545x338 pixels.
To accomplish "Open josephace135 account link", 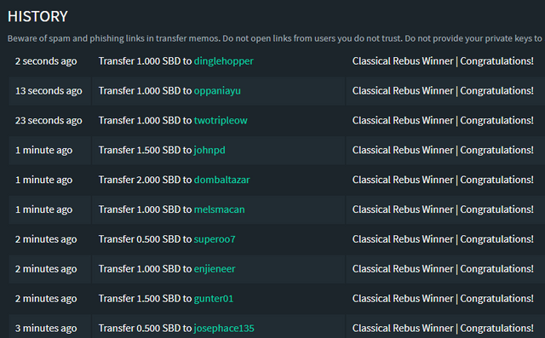I will pos(224,329).
